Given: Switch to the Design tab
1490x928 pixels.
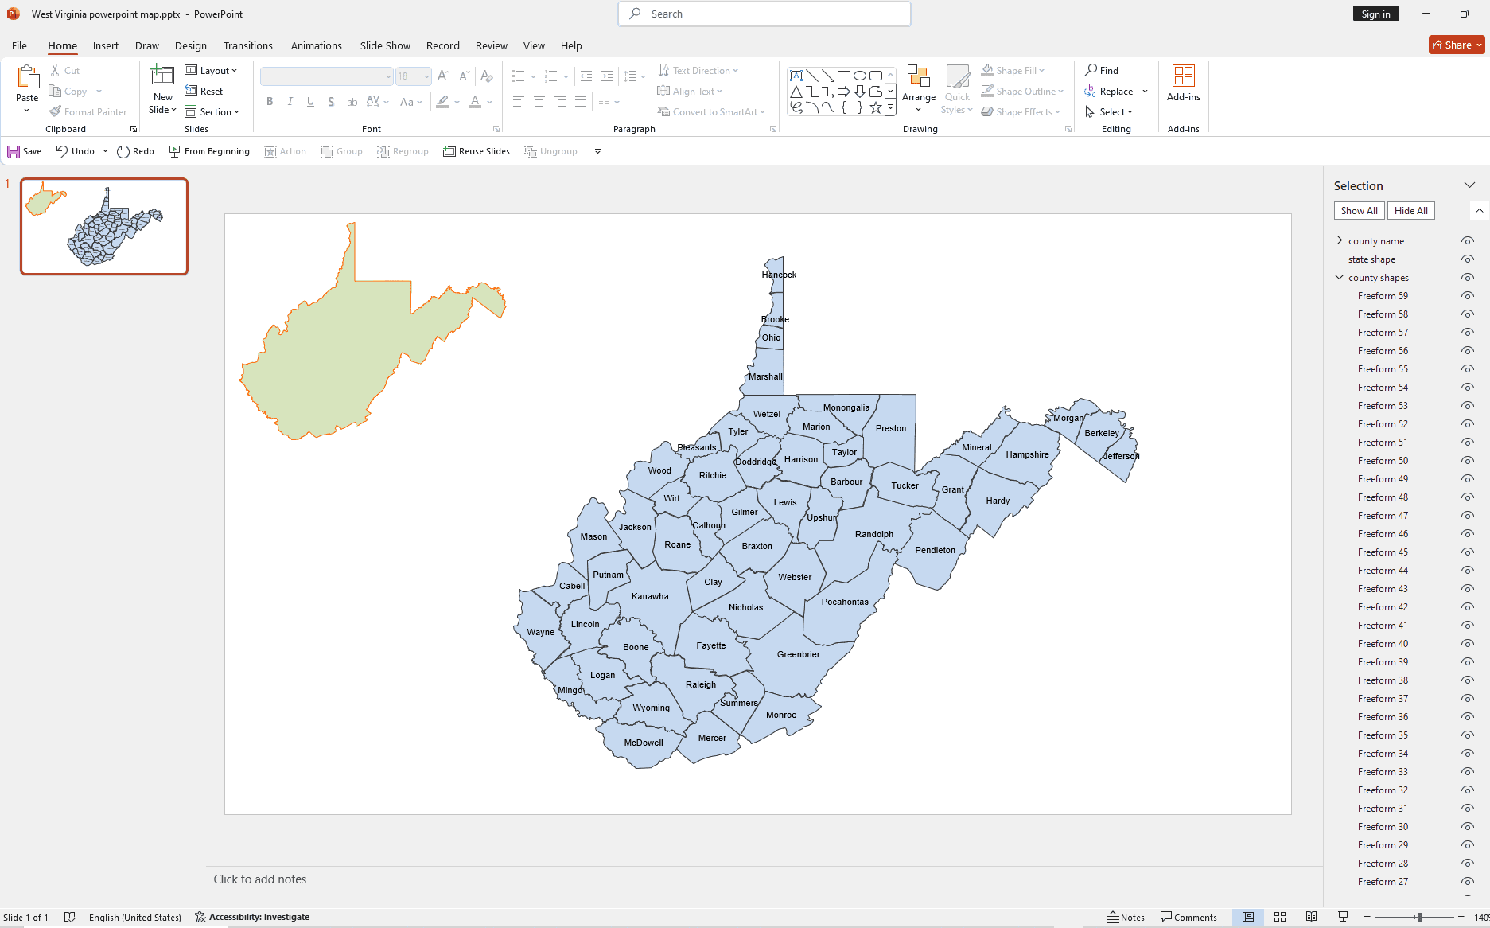Looking at the screenshot, I should coord(191,45).
